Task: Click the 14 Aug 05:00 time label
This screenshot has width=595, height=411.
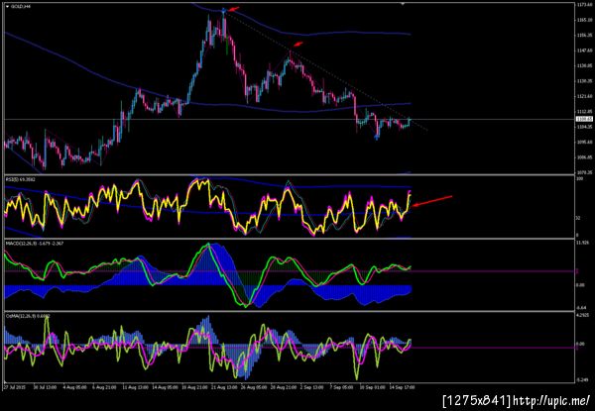Action: point(165,388)
